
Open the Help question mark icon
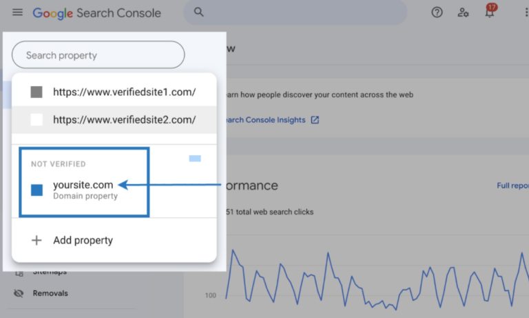437,12
